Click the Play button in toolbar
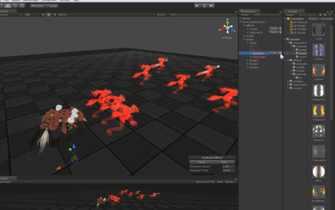 click(197, 6)
